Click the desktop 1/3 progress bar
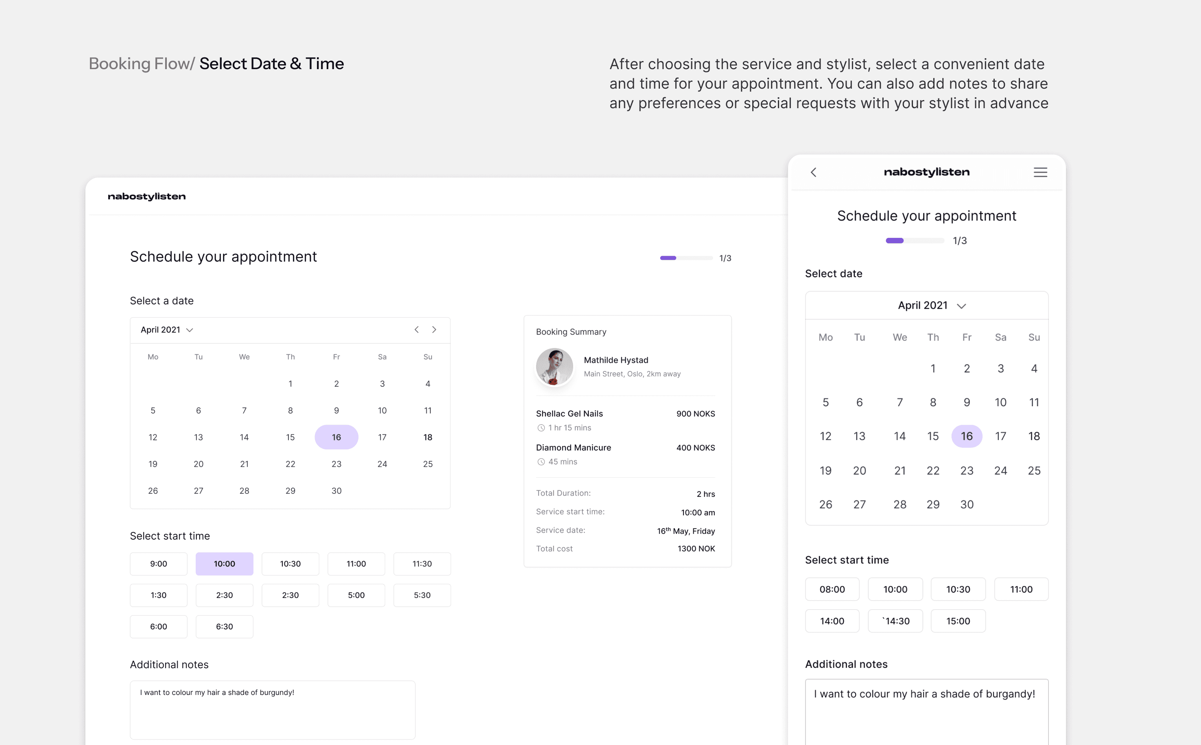The width and height of the screenshot is (1201, 745). tap(686, 258)
